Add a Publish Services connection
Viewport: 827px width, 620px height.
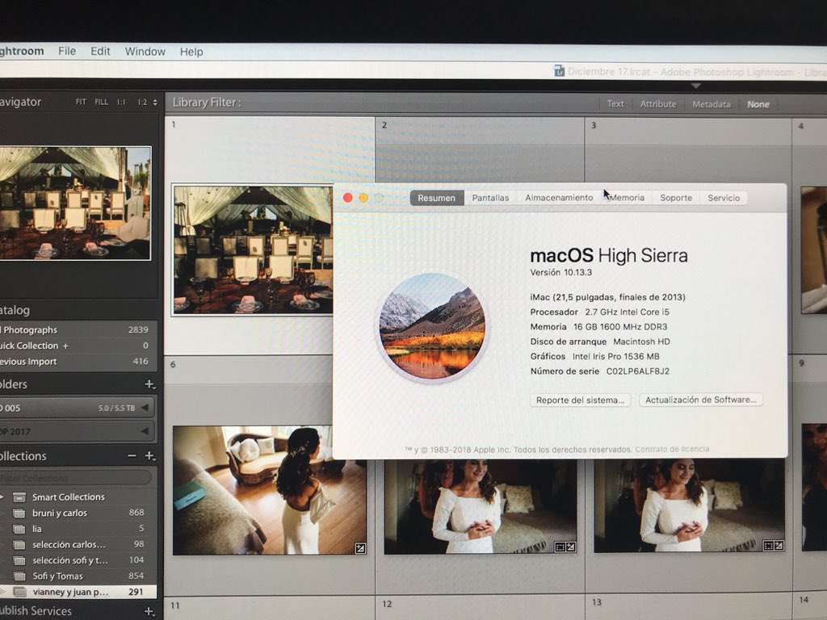[x=149, y=611]
